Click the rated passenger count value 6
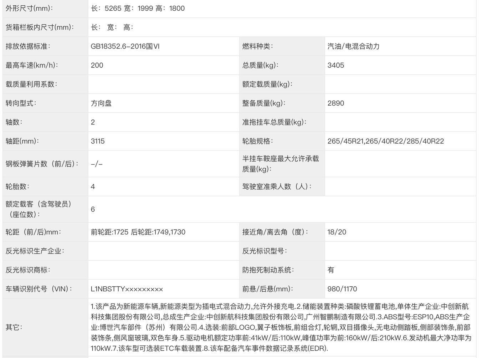 (93, 209)
